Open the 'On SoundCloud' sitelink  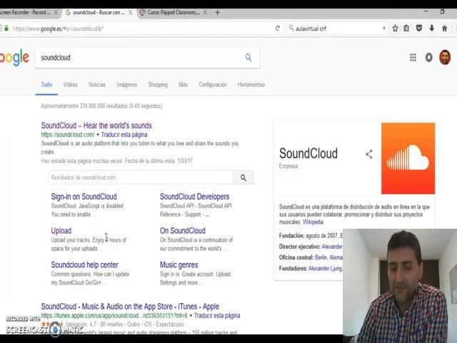tap(183, 231)
